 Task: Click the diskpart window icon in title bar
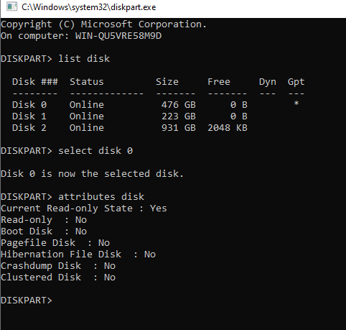point(11,6)
